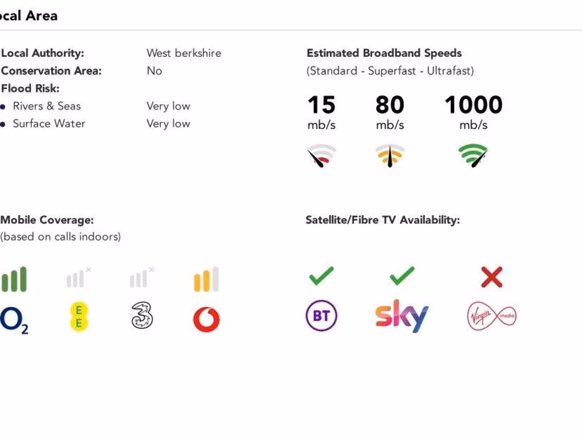The width and height of the screenshot is (582, 436).
Task: Click the 1000 mb/s speed figure
Action: (473, 112)
